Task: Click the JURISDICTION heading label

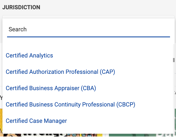Action: (x=21, y=7)
